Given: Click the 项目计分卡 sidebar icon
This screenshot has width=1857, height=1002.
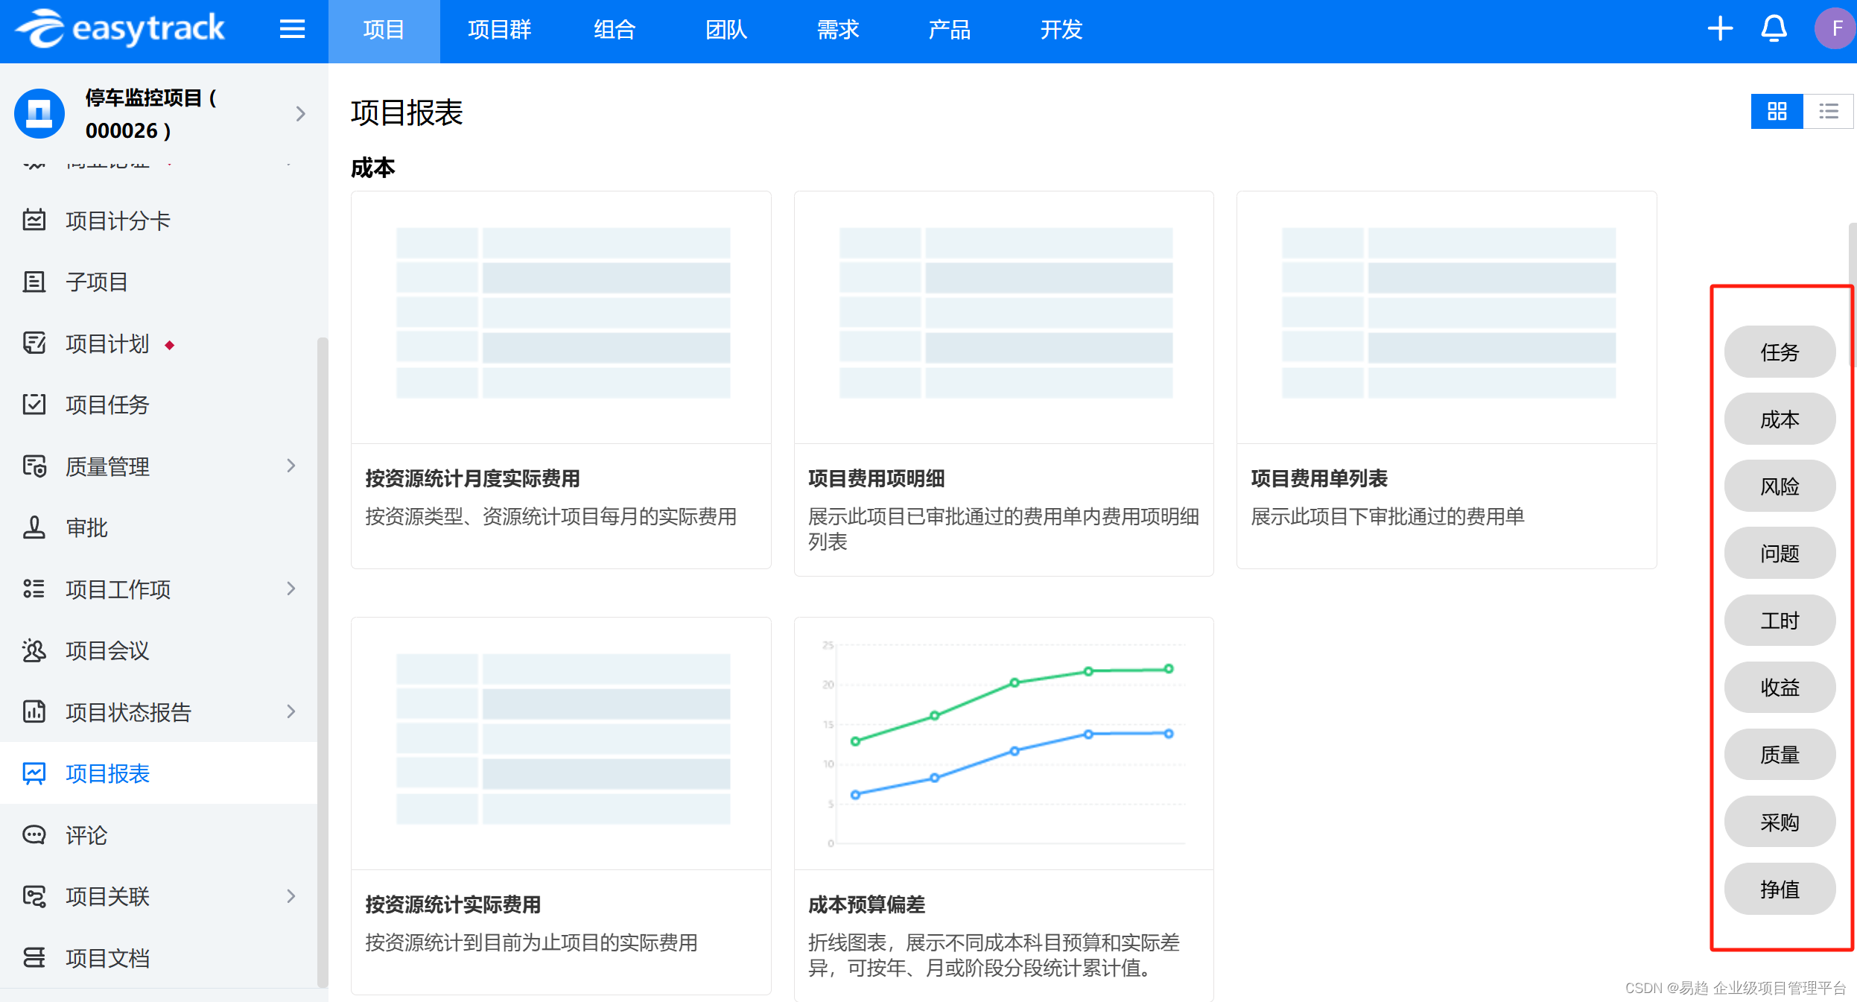Looking at the screenshot, I should (34, 221).
